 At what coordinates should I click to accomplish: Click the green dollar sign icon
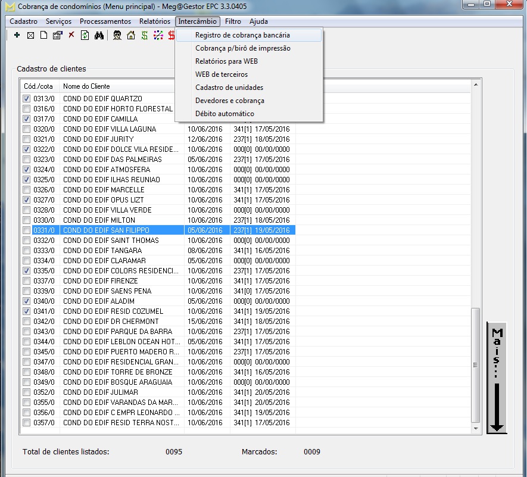click(144, 36)
